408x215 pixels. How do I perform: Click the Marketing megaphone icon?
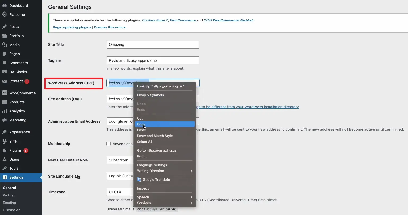pyautogui.click(x=5, y=120)
